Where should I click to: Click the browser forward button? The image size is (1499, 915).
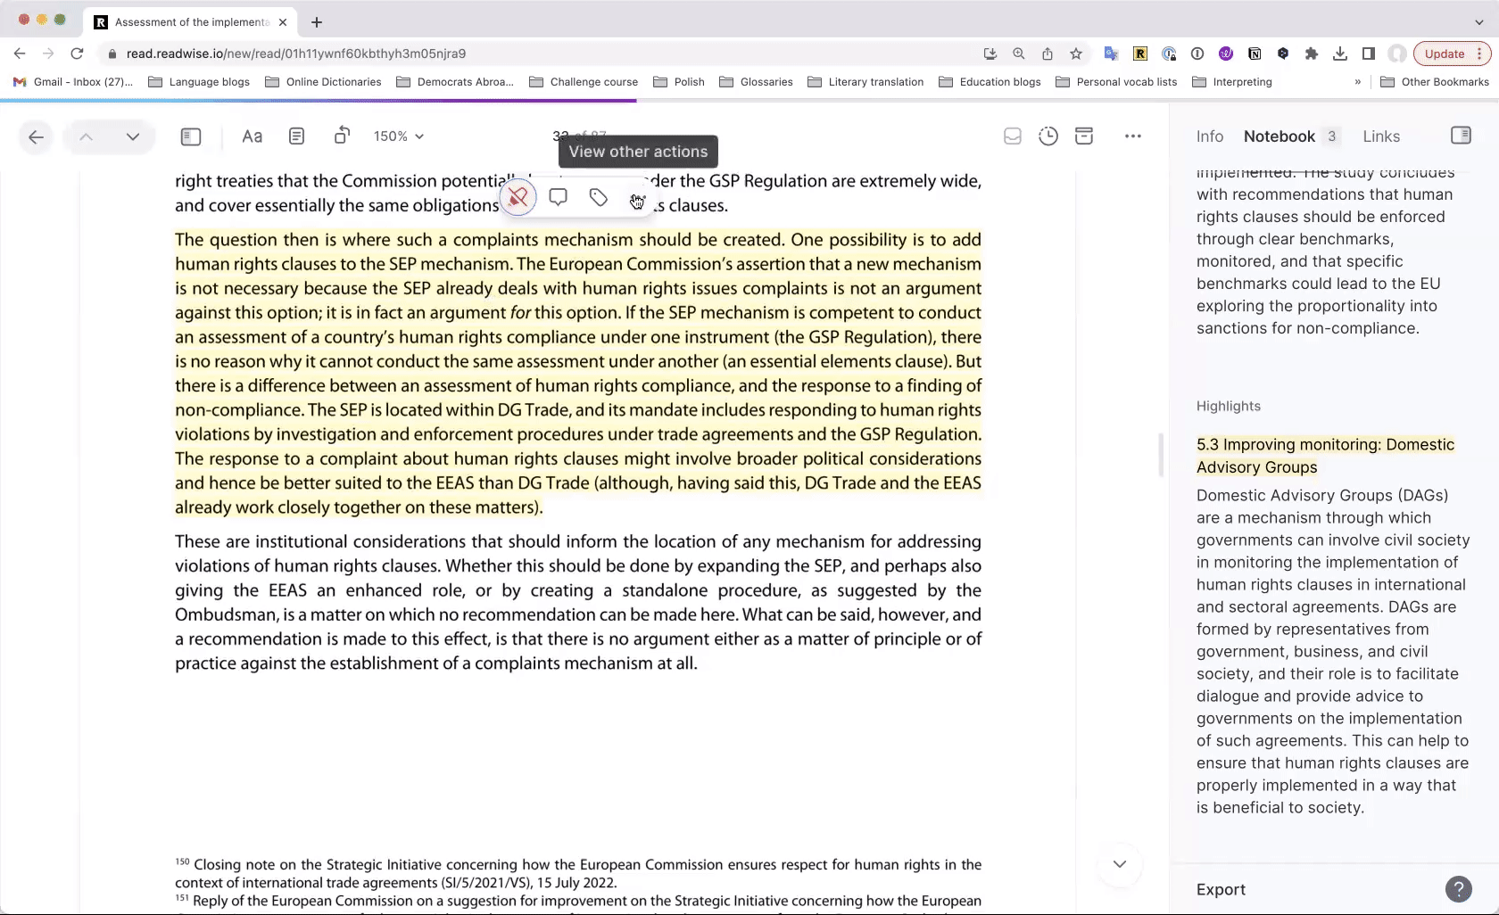(x=48, y=54)
